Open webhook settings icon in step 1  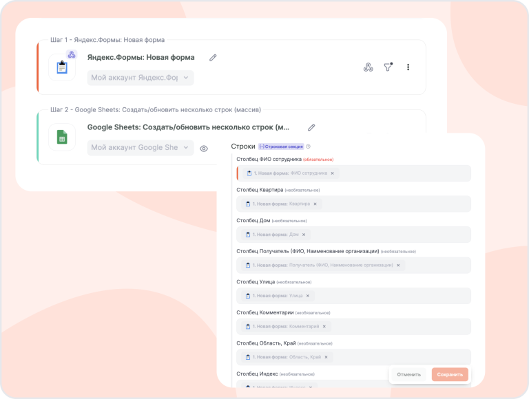click(368, 67)
